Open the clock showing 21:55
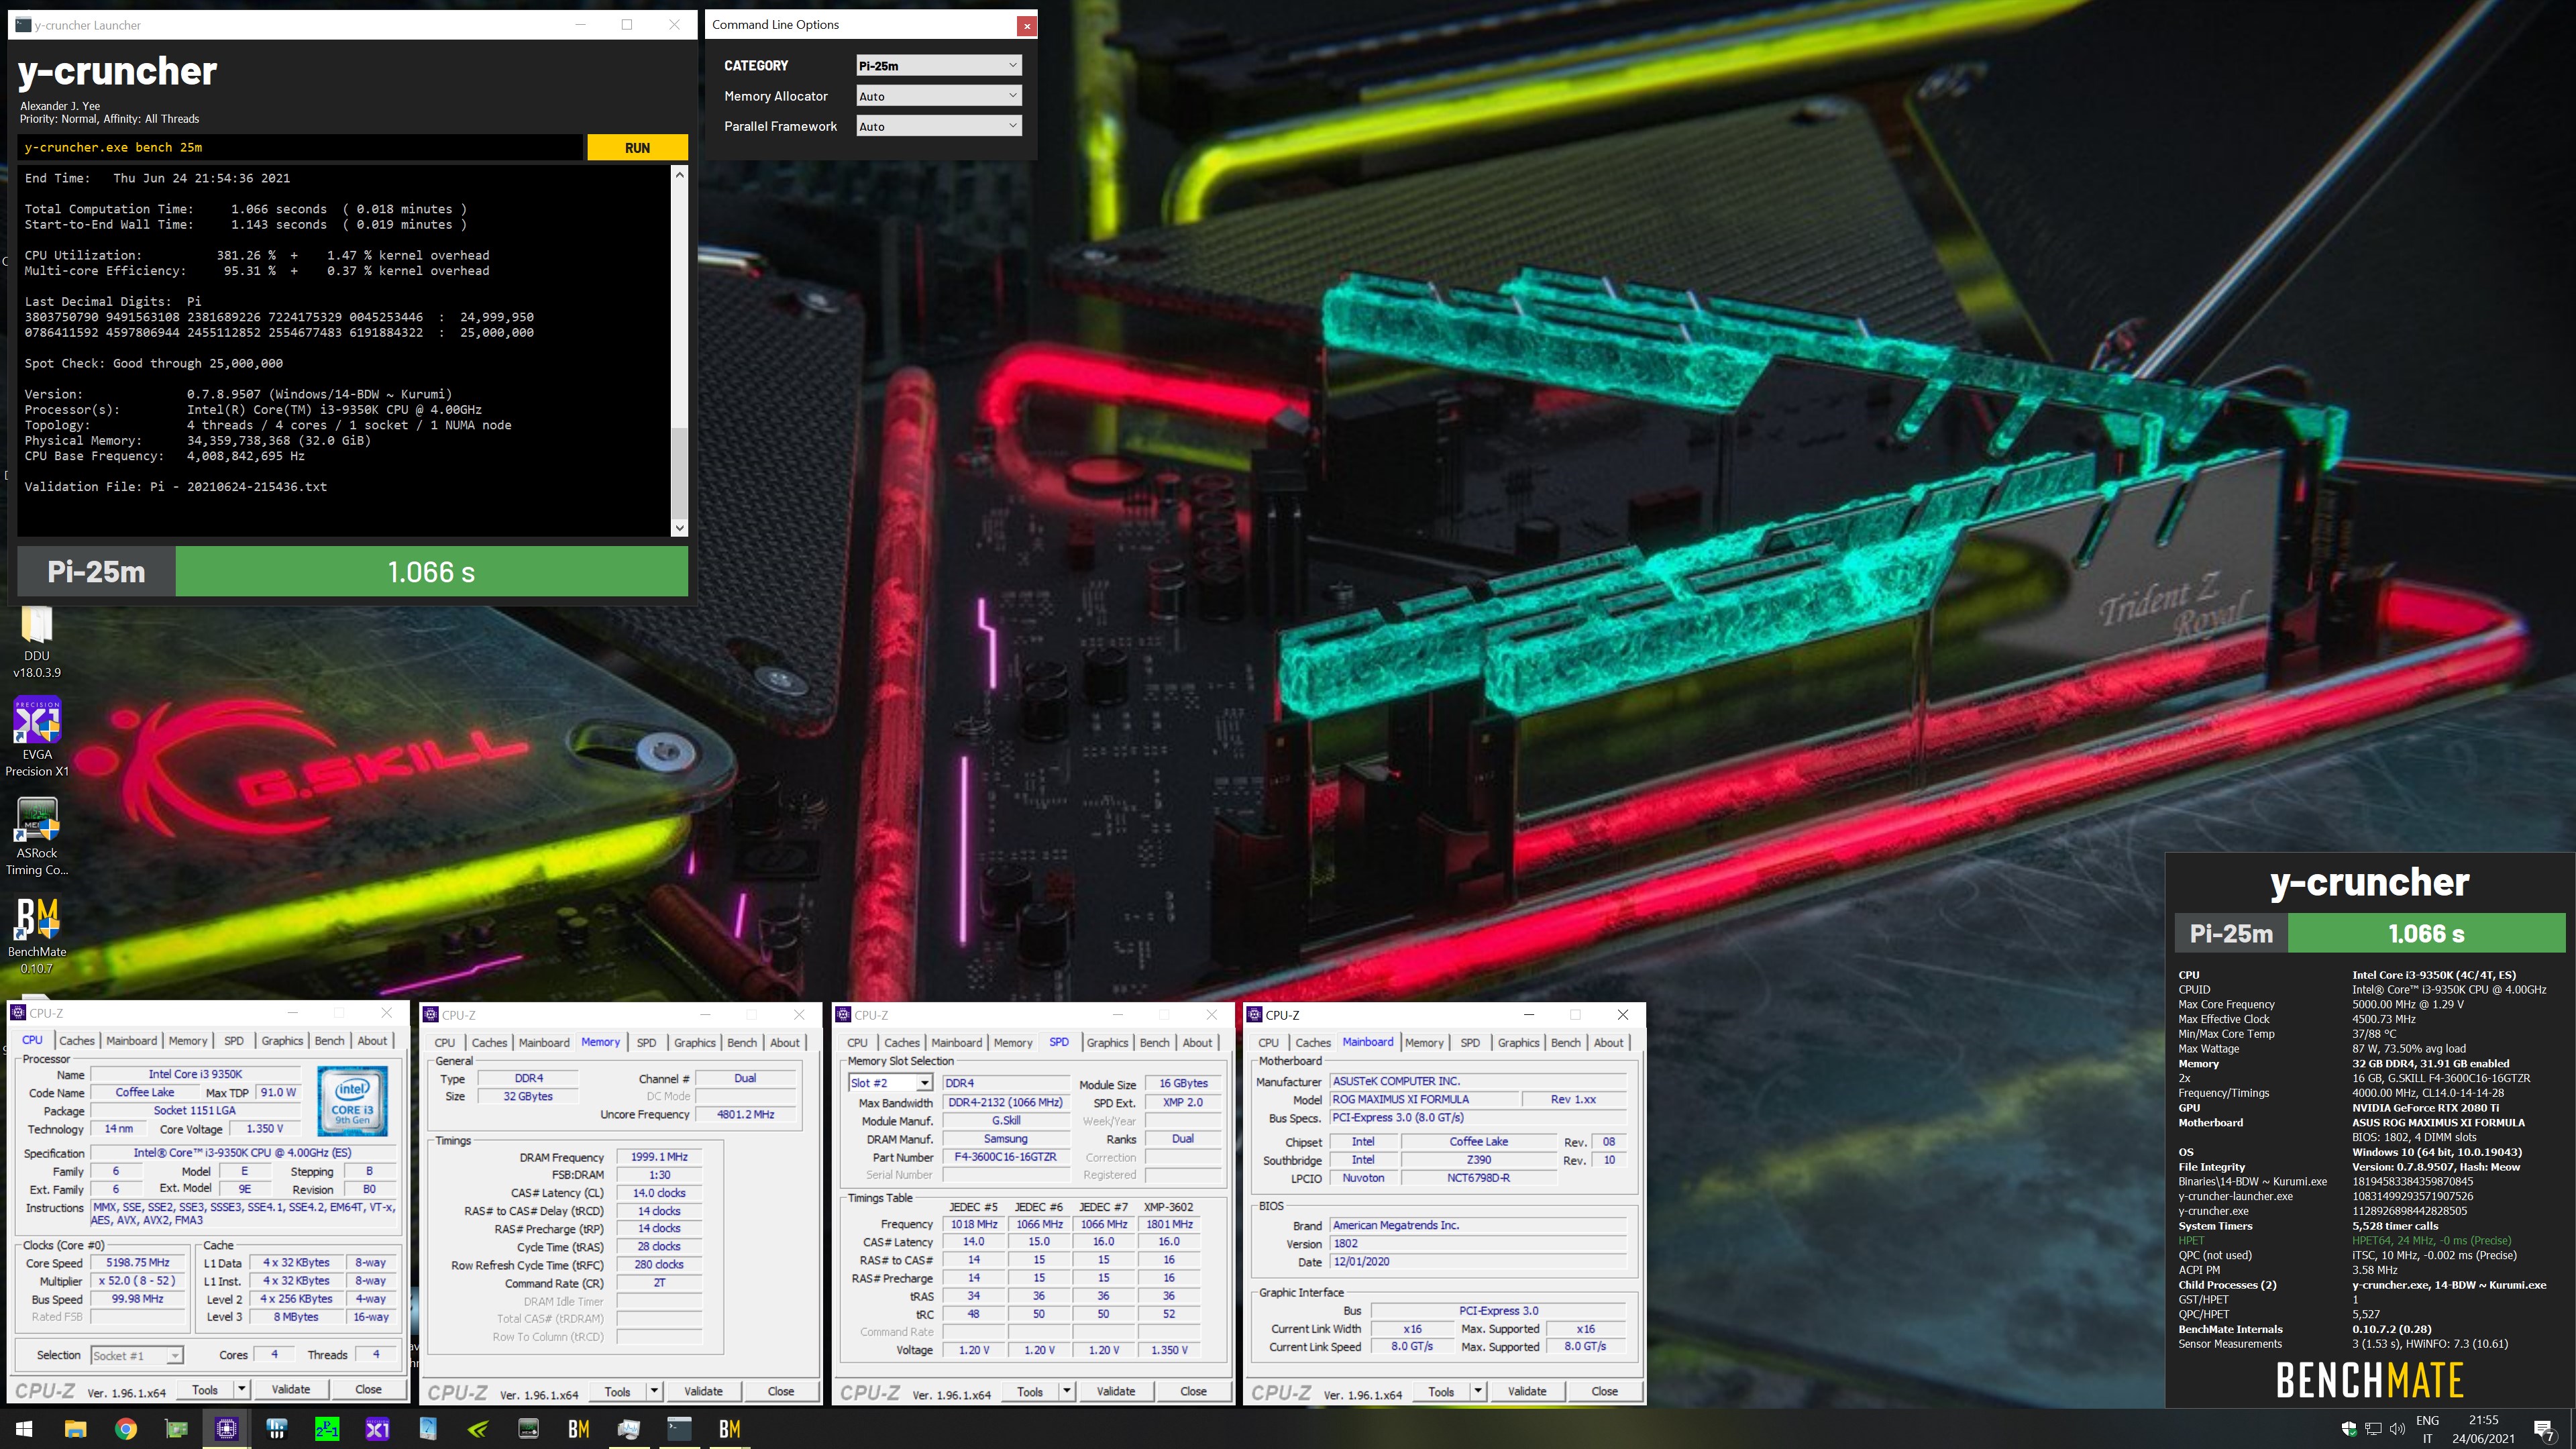The width and height of the screenshot is (2576, 1449). (2483, 1429)
